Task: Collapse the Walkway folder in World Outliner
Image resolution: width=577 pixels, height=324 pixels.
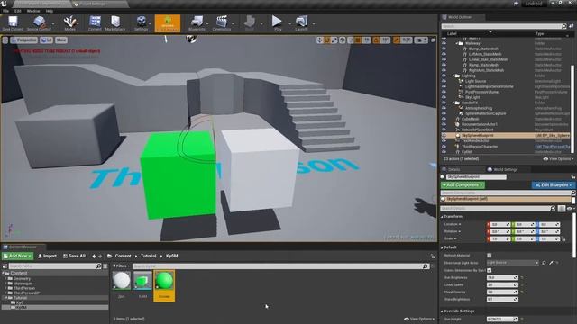Action: point(457,43)
